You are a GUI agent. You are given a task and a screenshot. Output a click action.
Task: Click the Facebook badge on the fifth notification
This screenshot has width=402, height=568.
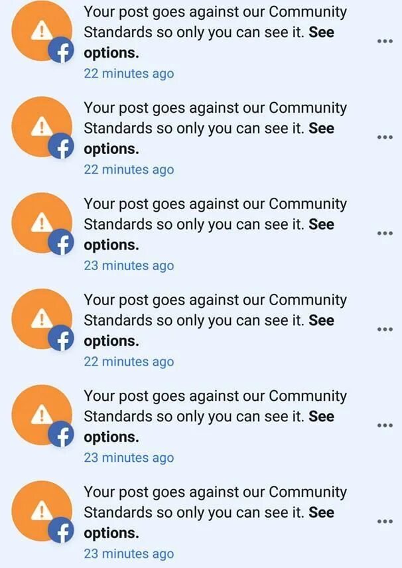coord(61,434)
